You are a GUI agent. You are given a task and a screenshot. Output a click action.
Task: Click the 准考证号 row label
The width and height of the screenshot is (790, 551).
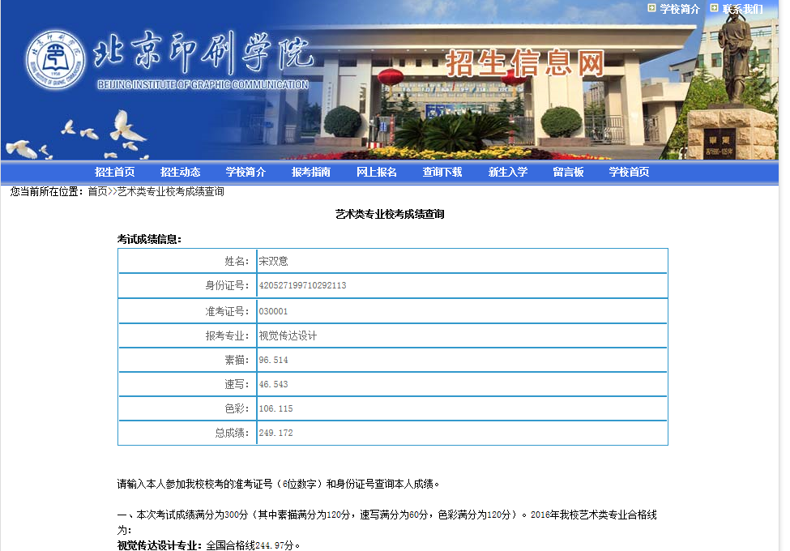[x=227, y=312]
